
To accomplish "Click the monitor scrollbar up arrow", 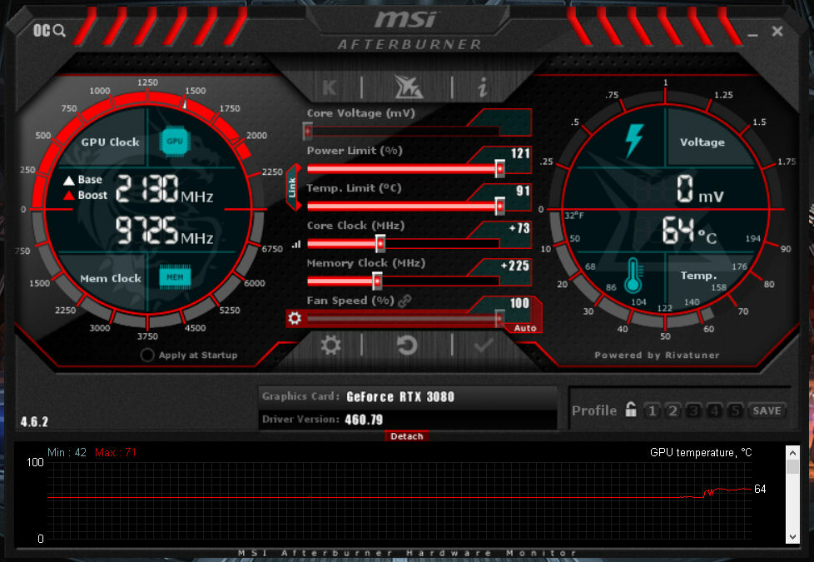I will pos(792,452).
